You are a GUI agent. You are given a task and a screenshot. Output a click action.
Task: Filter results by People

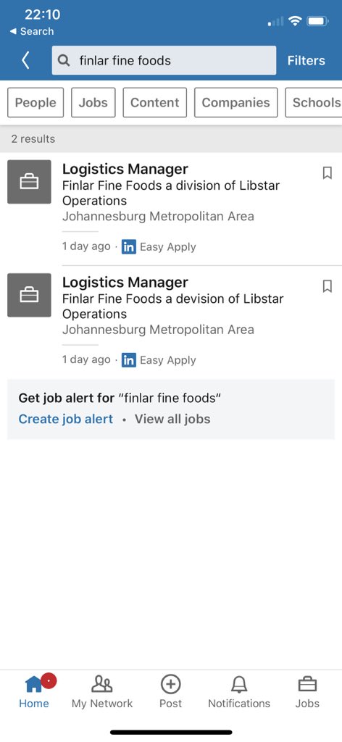[36, 103]
